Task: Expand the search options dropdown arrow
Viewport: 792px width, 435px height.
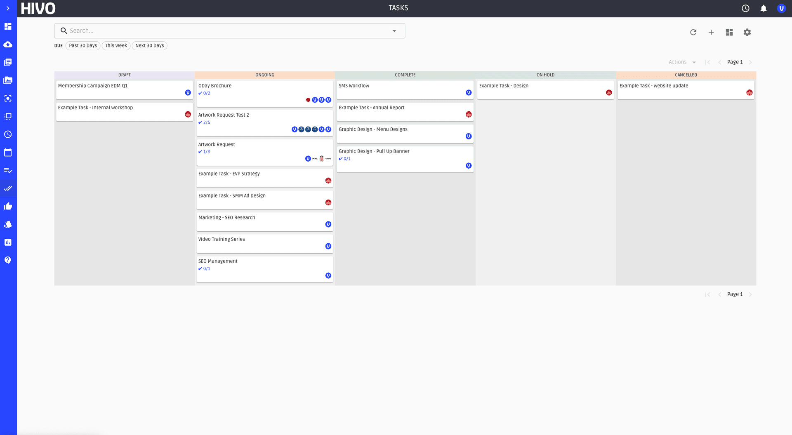Action: point(394,31)
